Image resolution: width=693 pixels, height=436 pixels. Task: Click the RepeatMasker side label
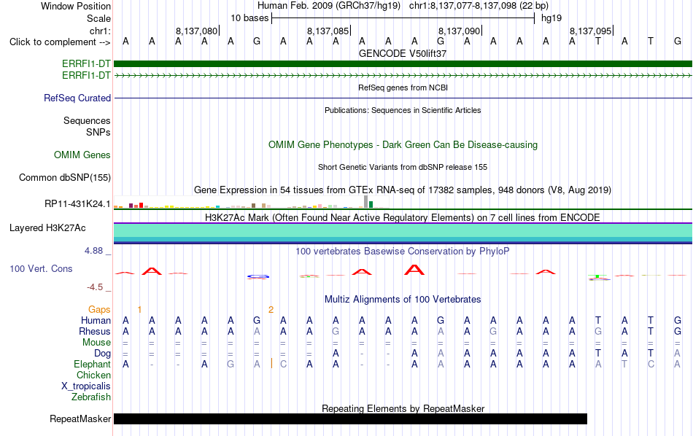80,419
